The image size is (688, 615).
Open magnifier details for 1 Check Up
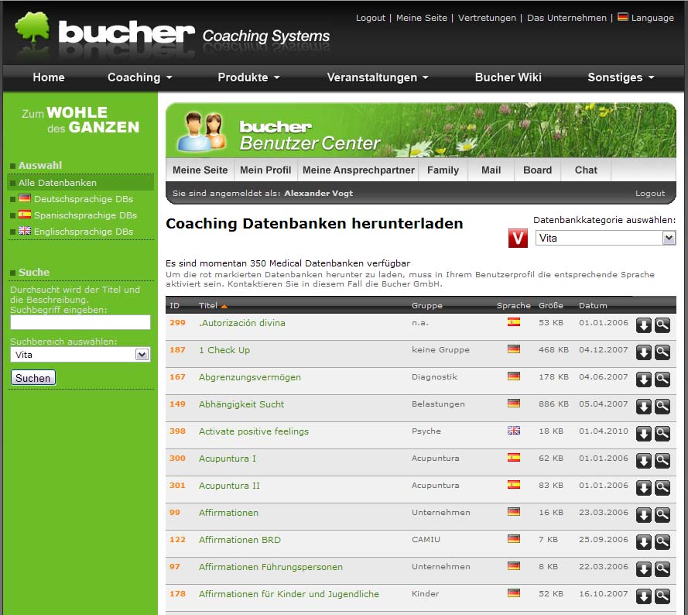click(662, 352)
